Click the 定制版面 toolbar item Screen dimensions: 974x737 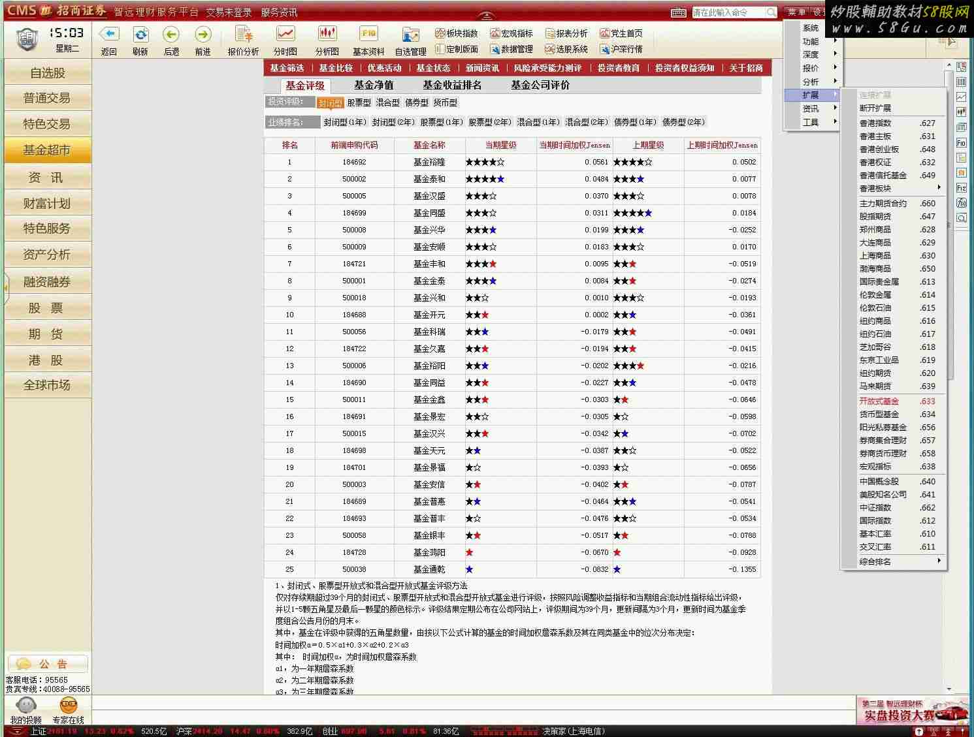tap(457, 49)
